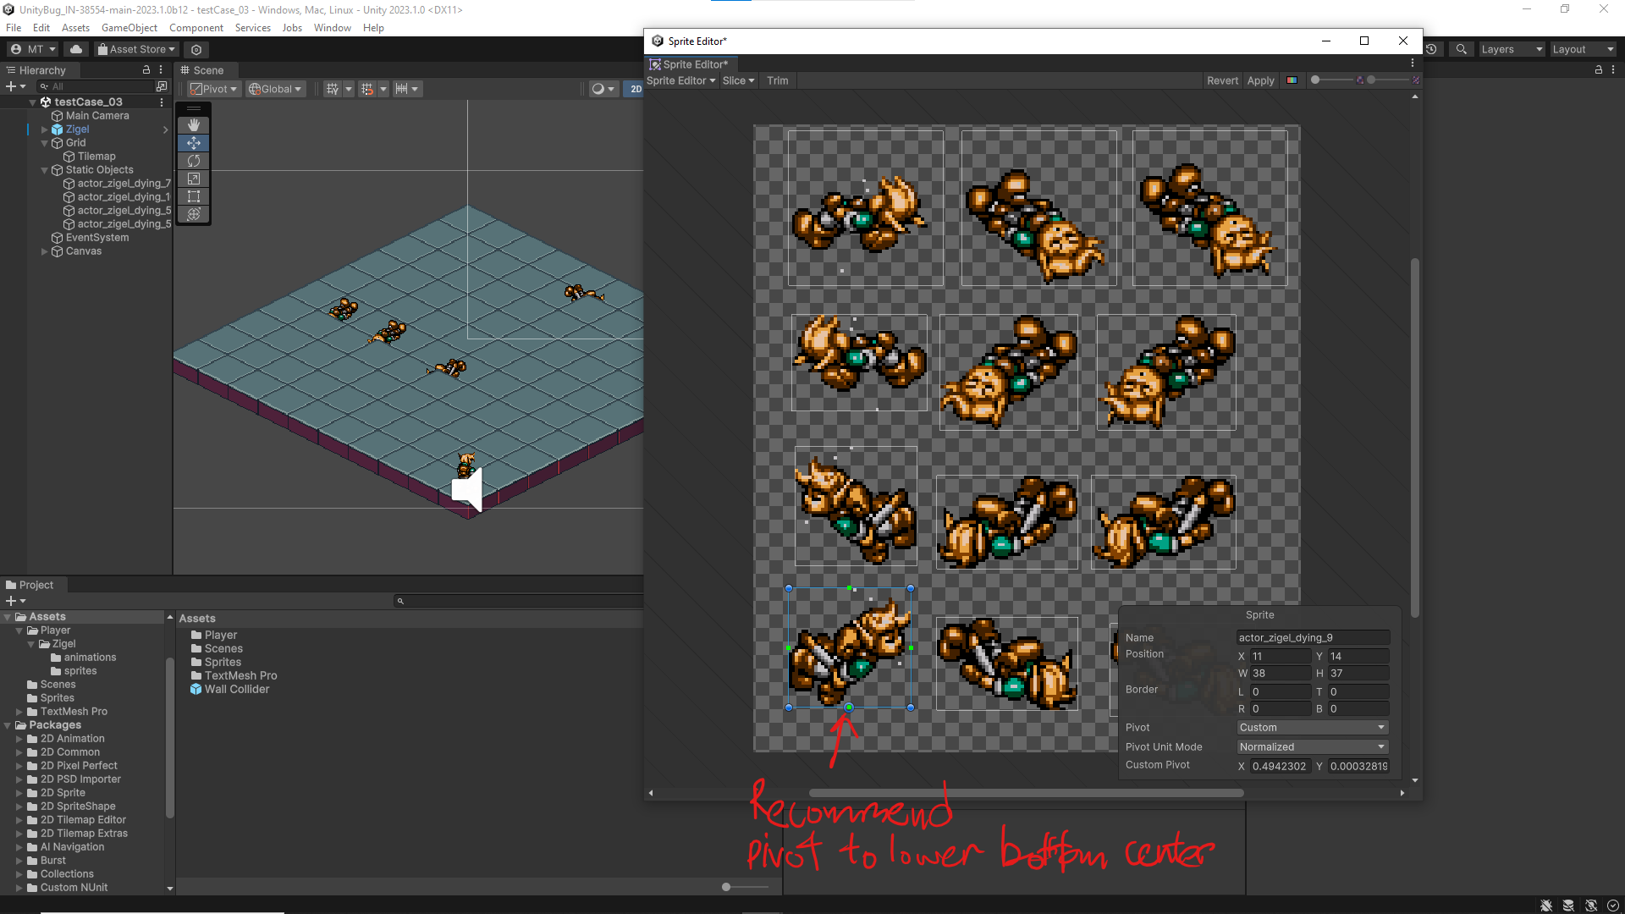Click the Undo History icon
Image resolution: width=1625 pixels, height=914 pixels.
[x=1431, y=49]
